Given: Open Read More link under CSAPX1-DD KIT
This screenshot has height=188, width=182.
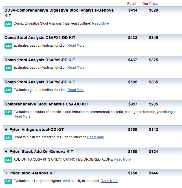Looking at the screenshot, I should 76,46.
